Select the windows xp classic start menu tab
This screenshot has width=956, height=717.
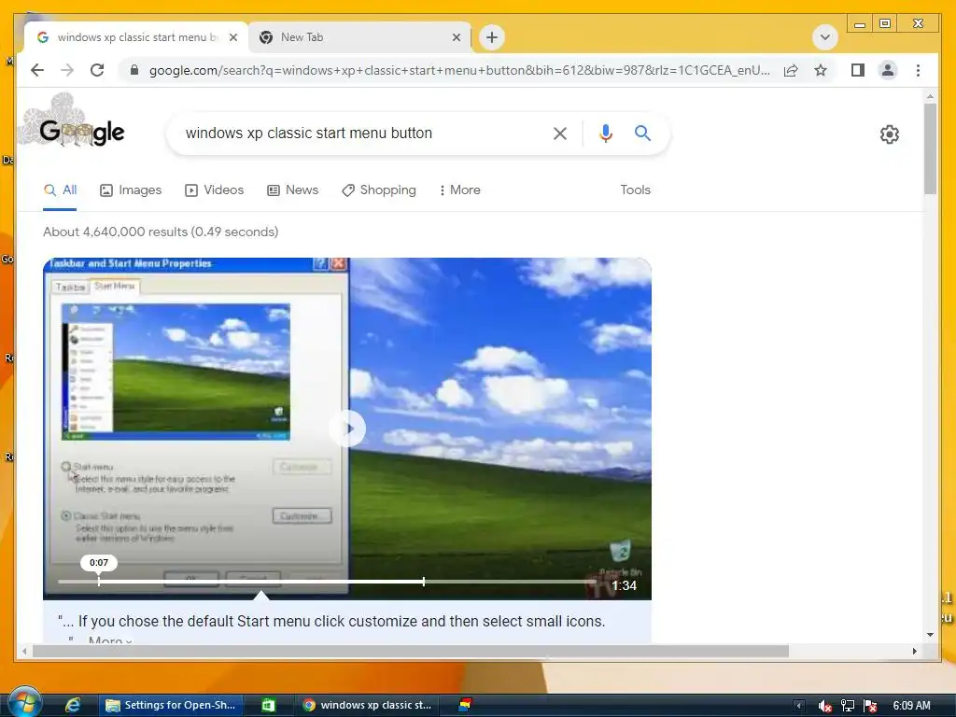pos(136,37)
